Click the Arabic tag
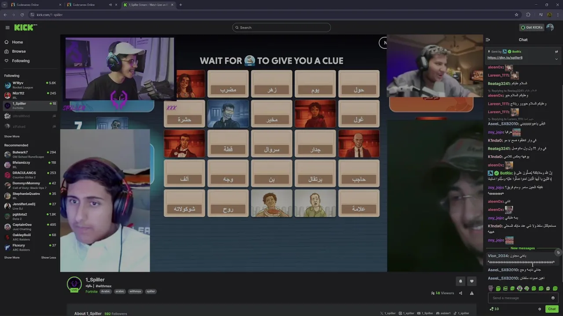The image size is (563, 316). tap(106, 291)
